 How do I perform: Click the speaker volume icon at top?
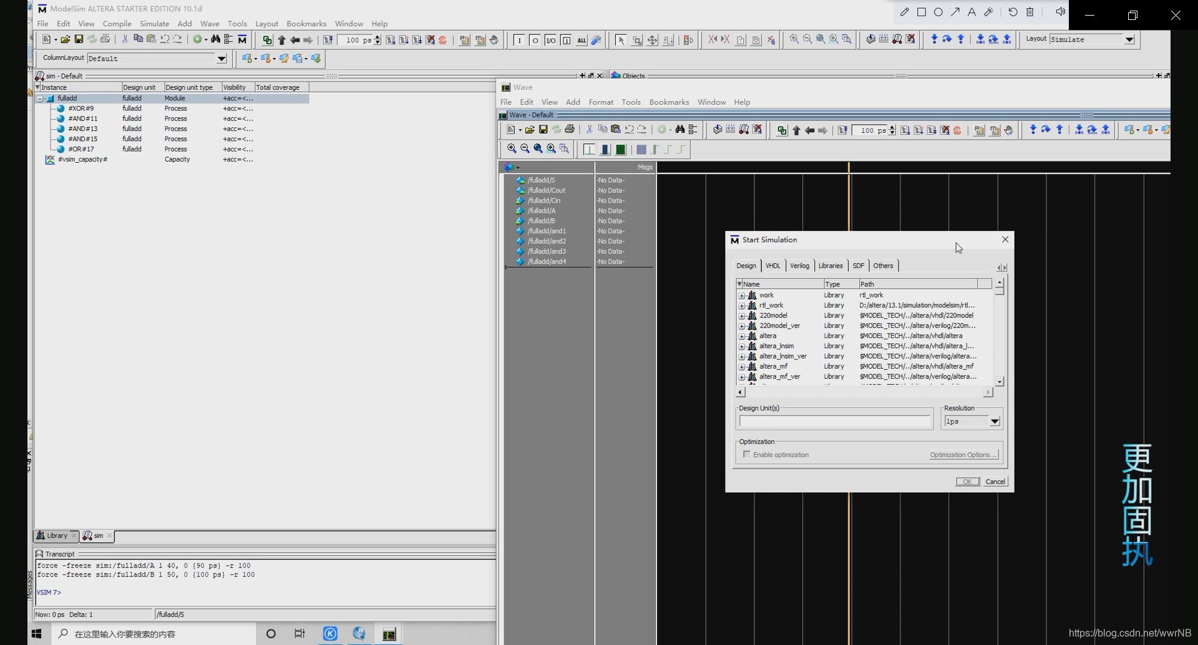[x=1060, y=12]
